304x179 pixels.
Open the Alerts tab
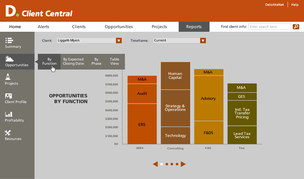pyautogui.click(x=43, y=27)
